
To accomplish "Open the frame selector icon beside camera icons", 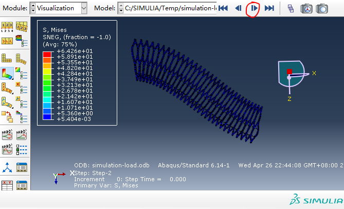I will click(291, 9).
